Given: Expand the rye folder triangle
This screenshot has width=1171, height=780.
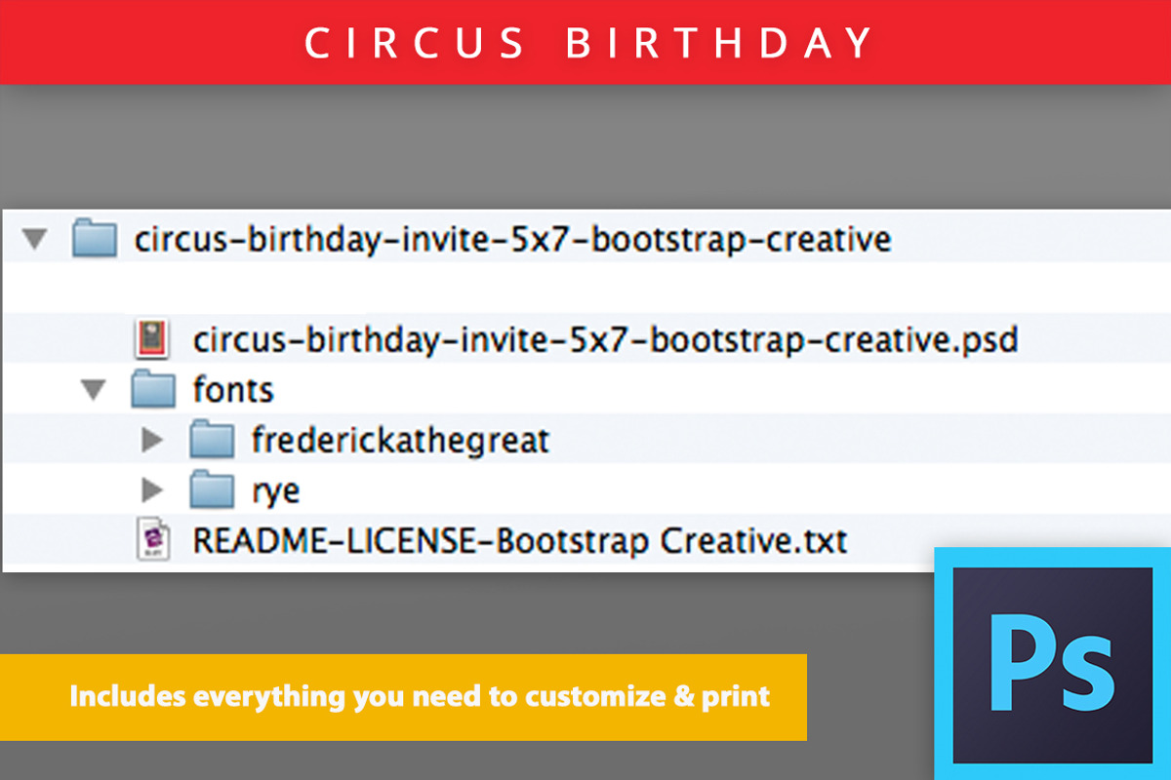Looking at the screenshot, I should click(151, 490).
